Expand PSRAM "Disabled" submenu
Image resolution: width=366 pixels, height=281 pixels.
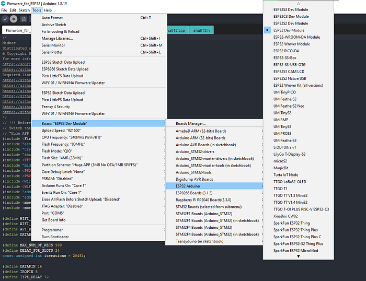tap(99, 179)
